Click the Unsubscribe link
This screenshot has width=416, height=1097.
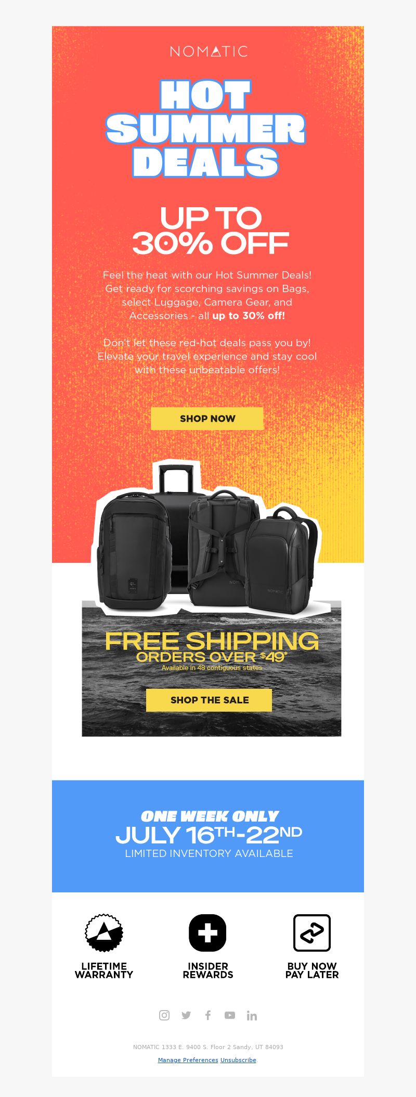click(x=238, y=1060)
